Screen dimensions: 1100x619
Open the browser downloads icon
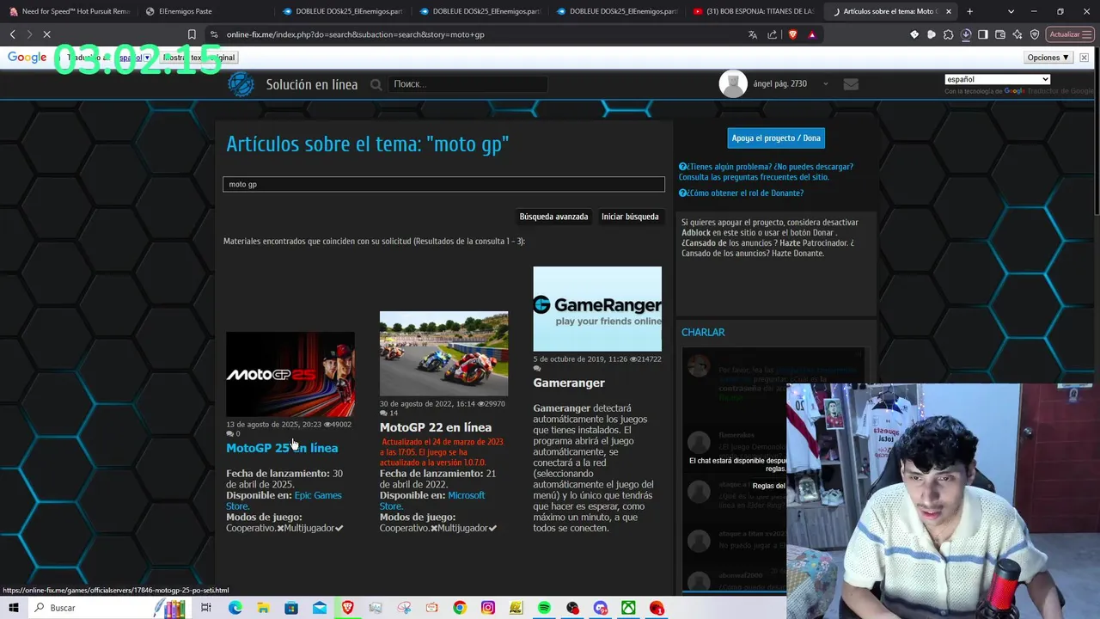tap(966, 34)
